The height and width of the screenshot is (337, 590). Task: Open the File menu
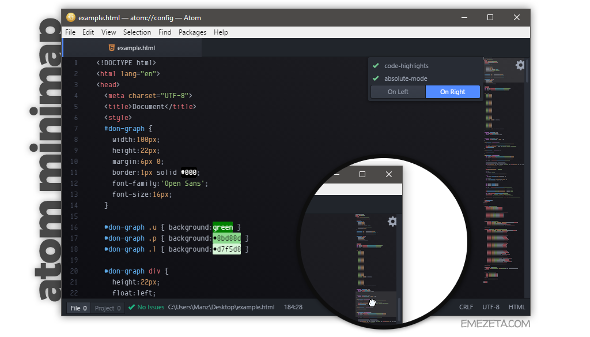point(70,32)
